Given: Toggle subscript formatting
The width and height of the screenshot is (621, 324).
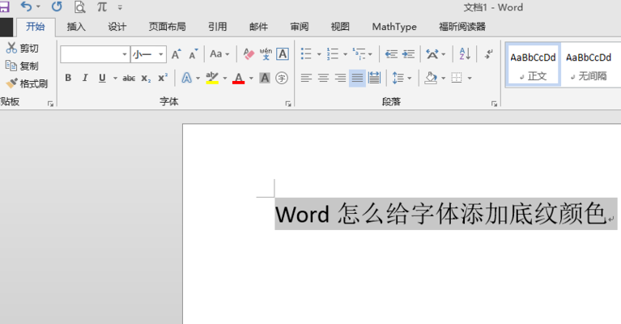Looking at the screenshot, I should click(x=146, y=78).
